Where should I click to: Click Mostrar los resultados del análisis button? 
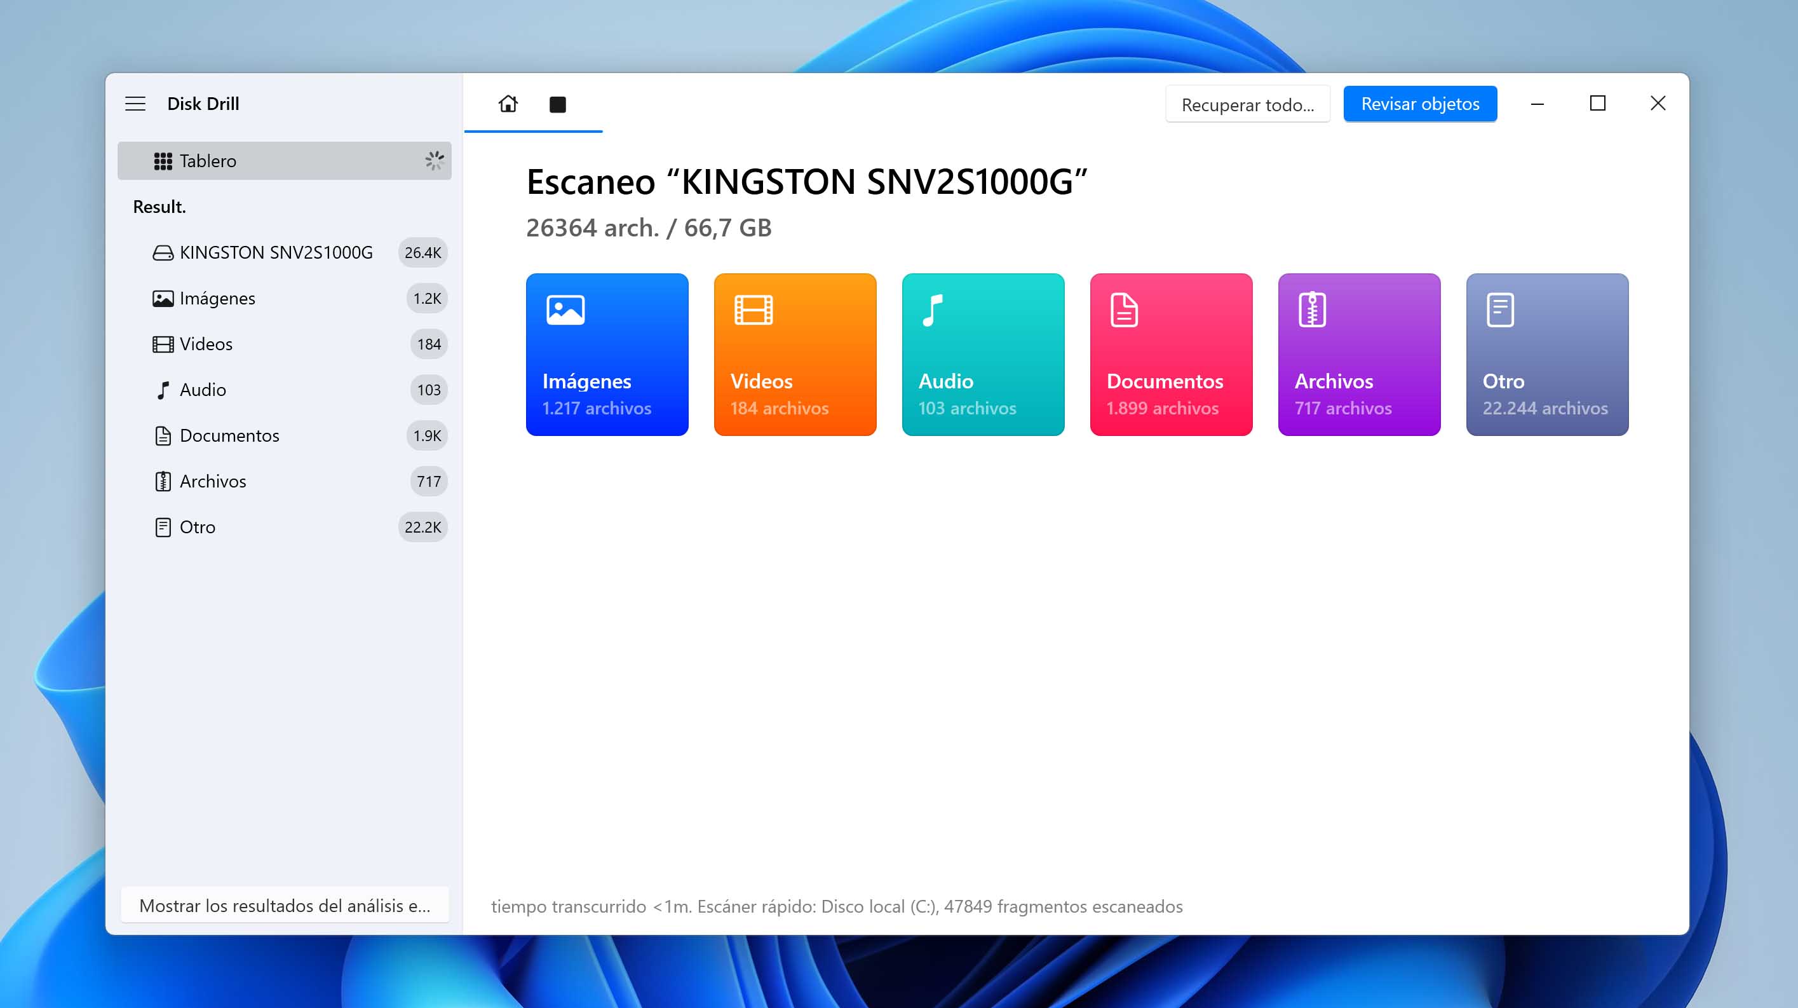tap(285, 906)
